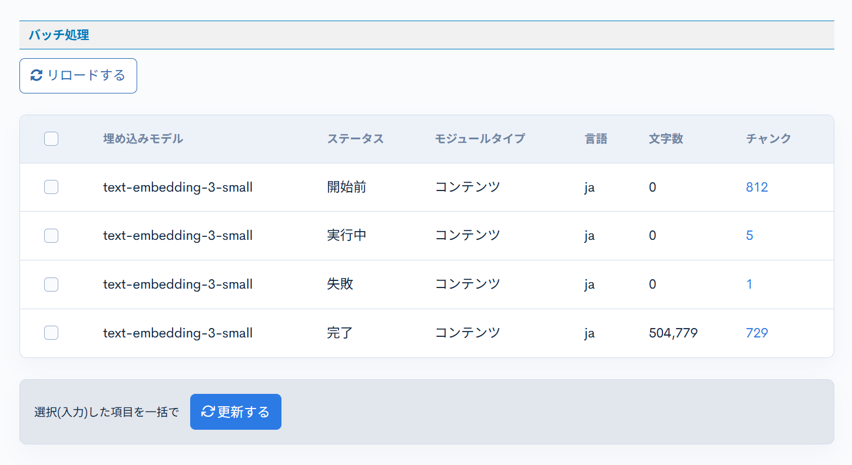Click the チャンク column header
Image resolution: width=852 pixels, height=465 pixels.
768,139
